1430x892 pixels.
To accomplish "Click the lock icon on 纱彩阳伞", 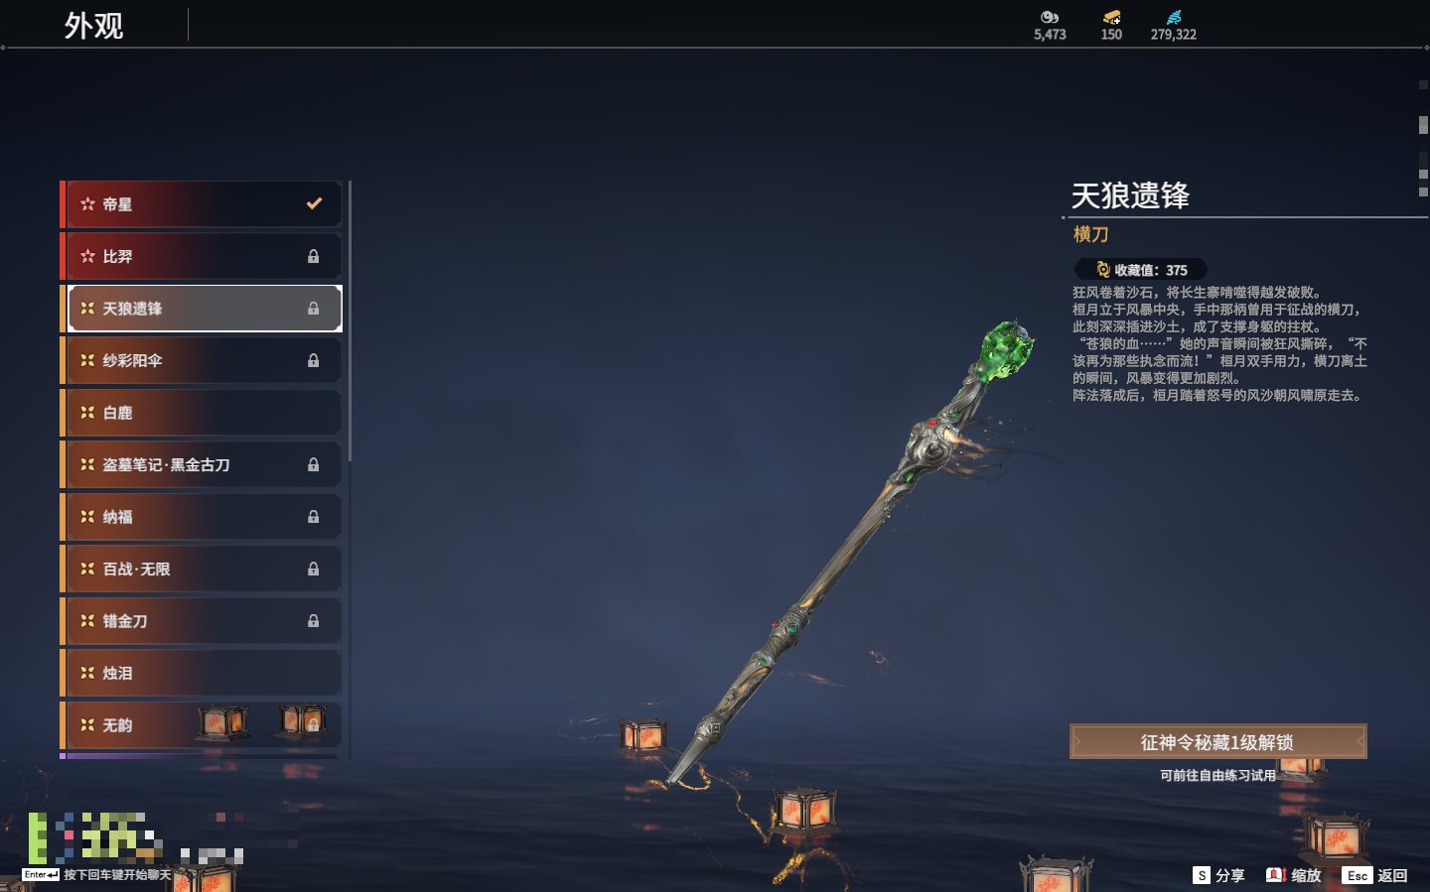I will click(313, 360).
